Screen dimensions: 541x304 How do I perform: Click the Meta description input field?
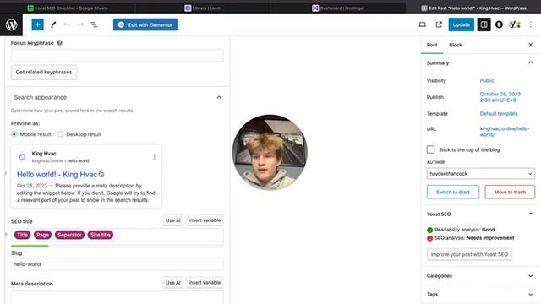(x=117, y=297)
